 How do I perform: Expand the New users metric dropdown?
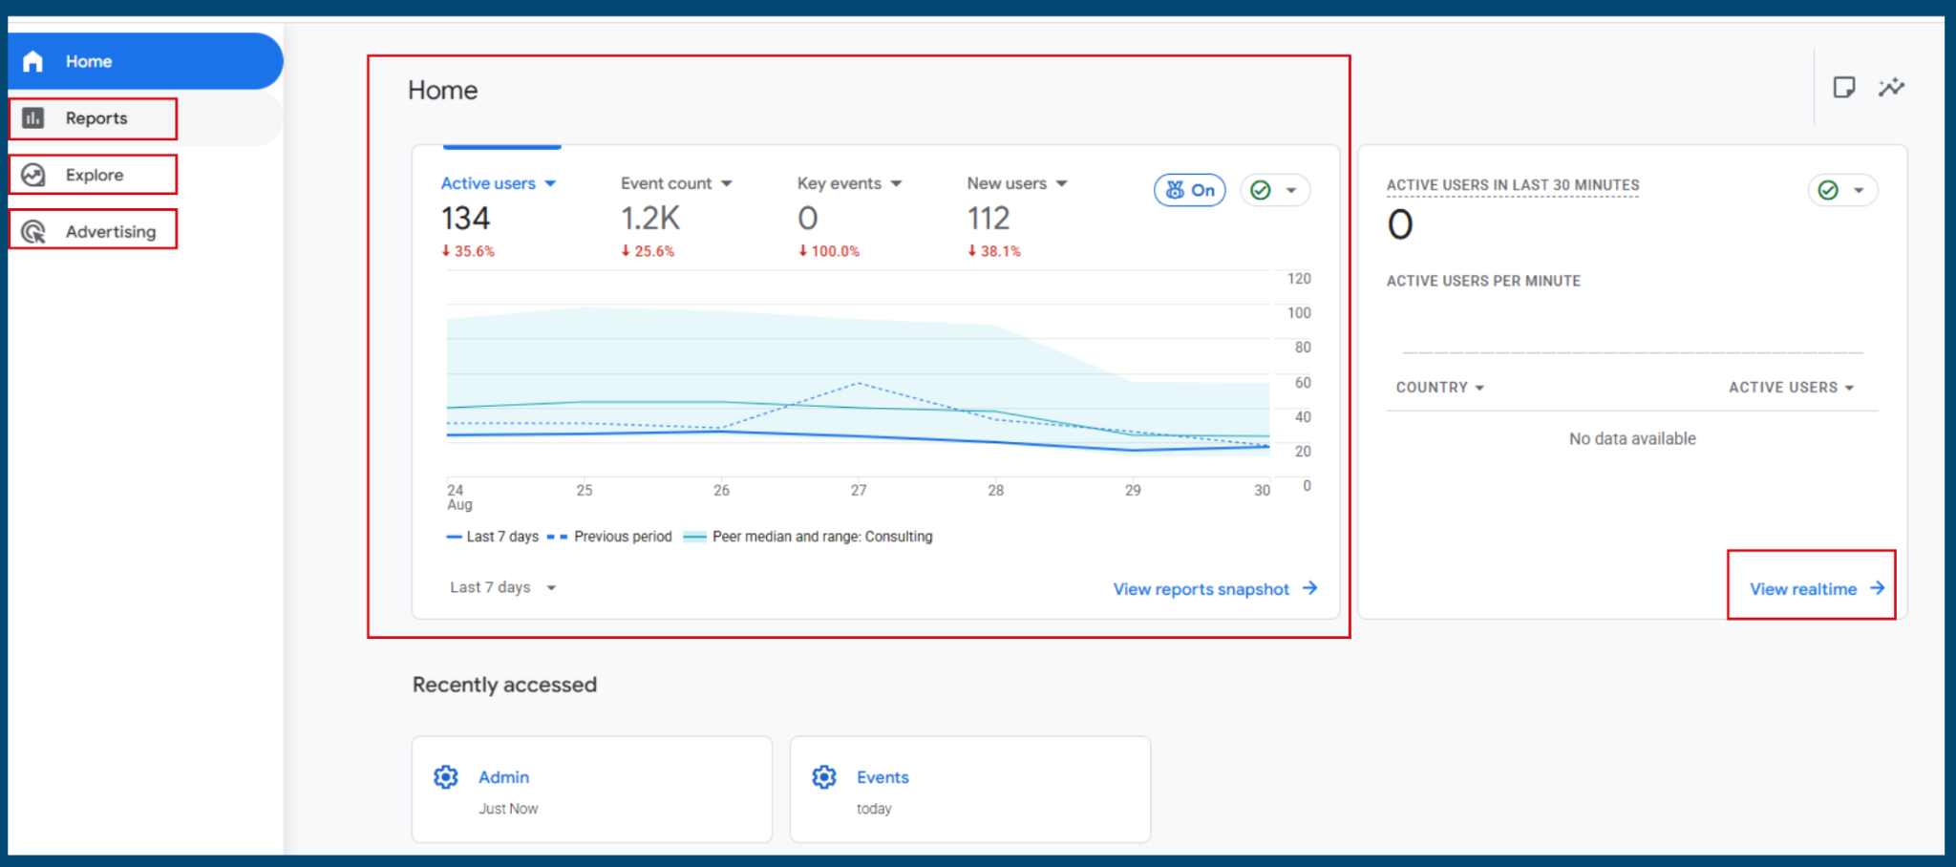click(1017, 183)
